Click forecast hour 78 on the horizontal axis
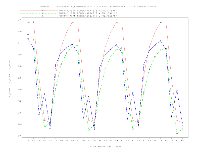This screenshot has height=153, width=199. 172,140
